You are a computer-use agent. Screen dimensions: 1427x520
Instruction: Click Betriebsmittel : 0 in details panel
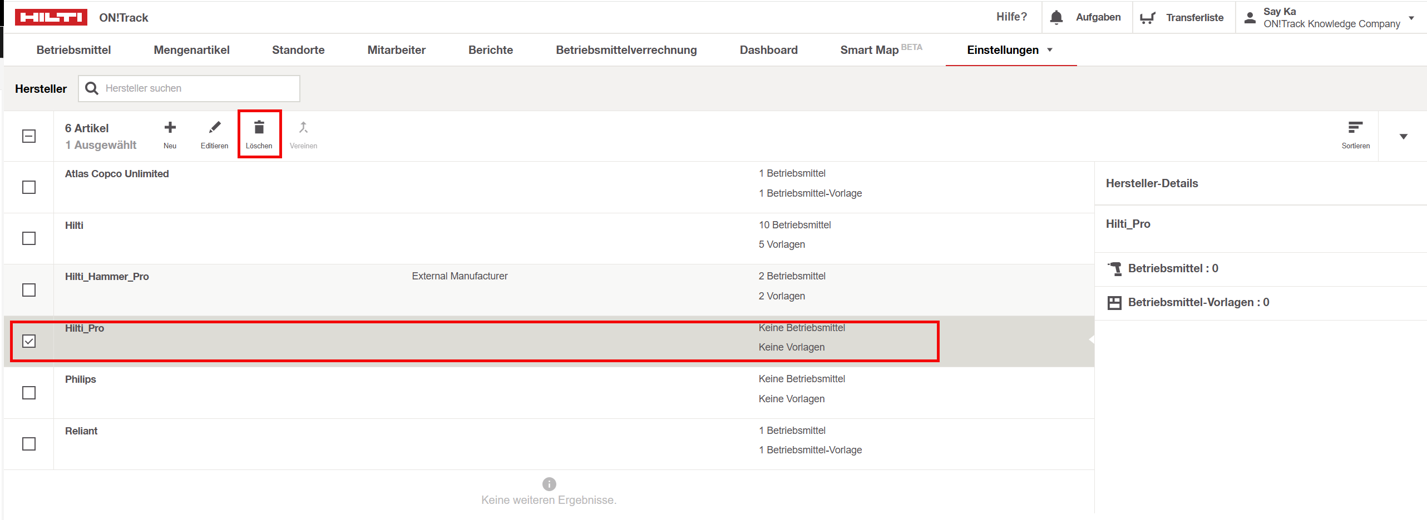pos(1173,268)
